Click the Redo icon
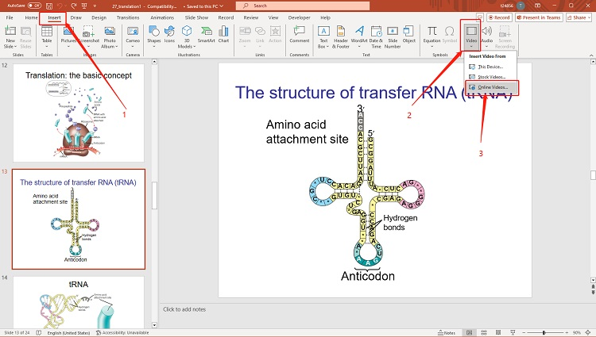Screen dimensions: 596x337 (74, 6)
